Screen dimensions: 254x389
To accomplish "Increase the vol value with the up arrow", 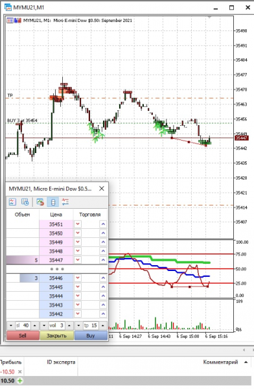I will (x=69, y=325).
